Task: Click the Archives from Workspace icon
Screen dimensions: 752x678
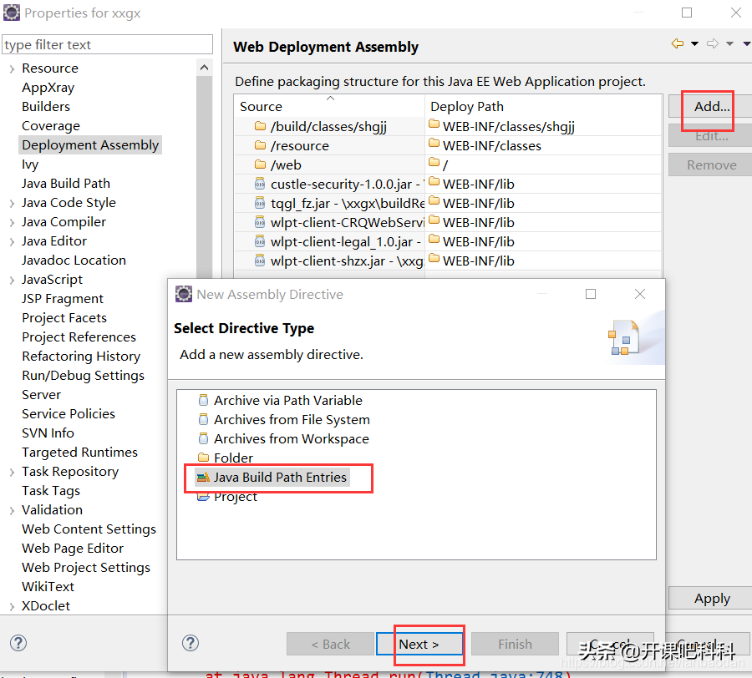Action: [x=203, y=438]
